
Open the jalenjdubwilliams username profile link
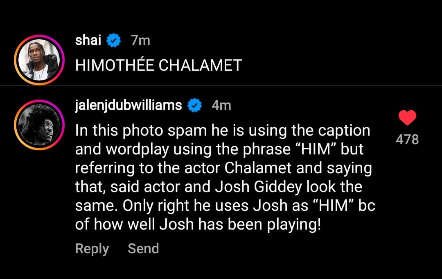tap(129, 105)
